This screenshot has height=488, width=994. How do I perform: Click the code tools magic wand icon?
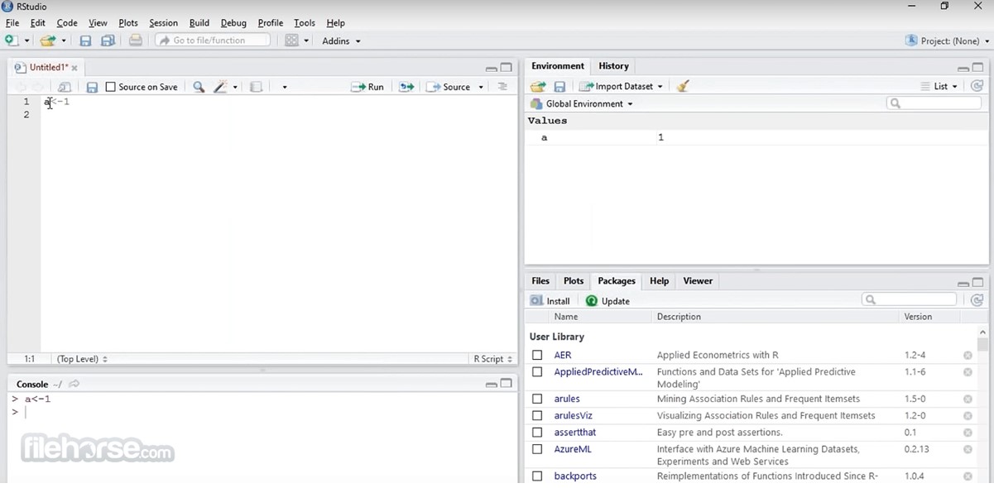[221, 87]
